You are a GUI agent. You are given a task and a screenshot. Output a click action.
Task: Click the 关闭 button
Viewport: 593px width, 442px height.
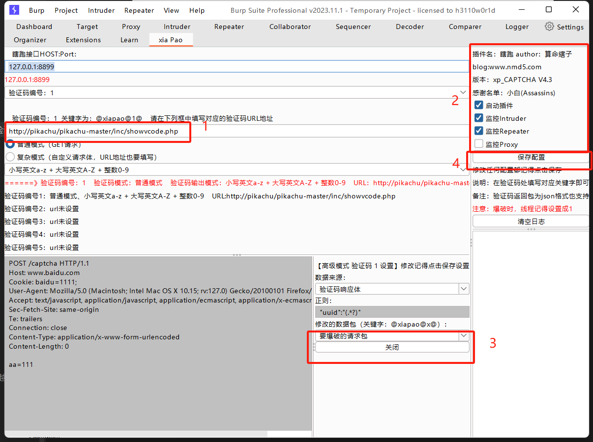[392, 347]
